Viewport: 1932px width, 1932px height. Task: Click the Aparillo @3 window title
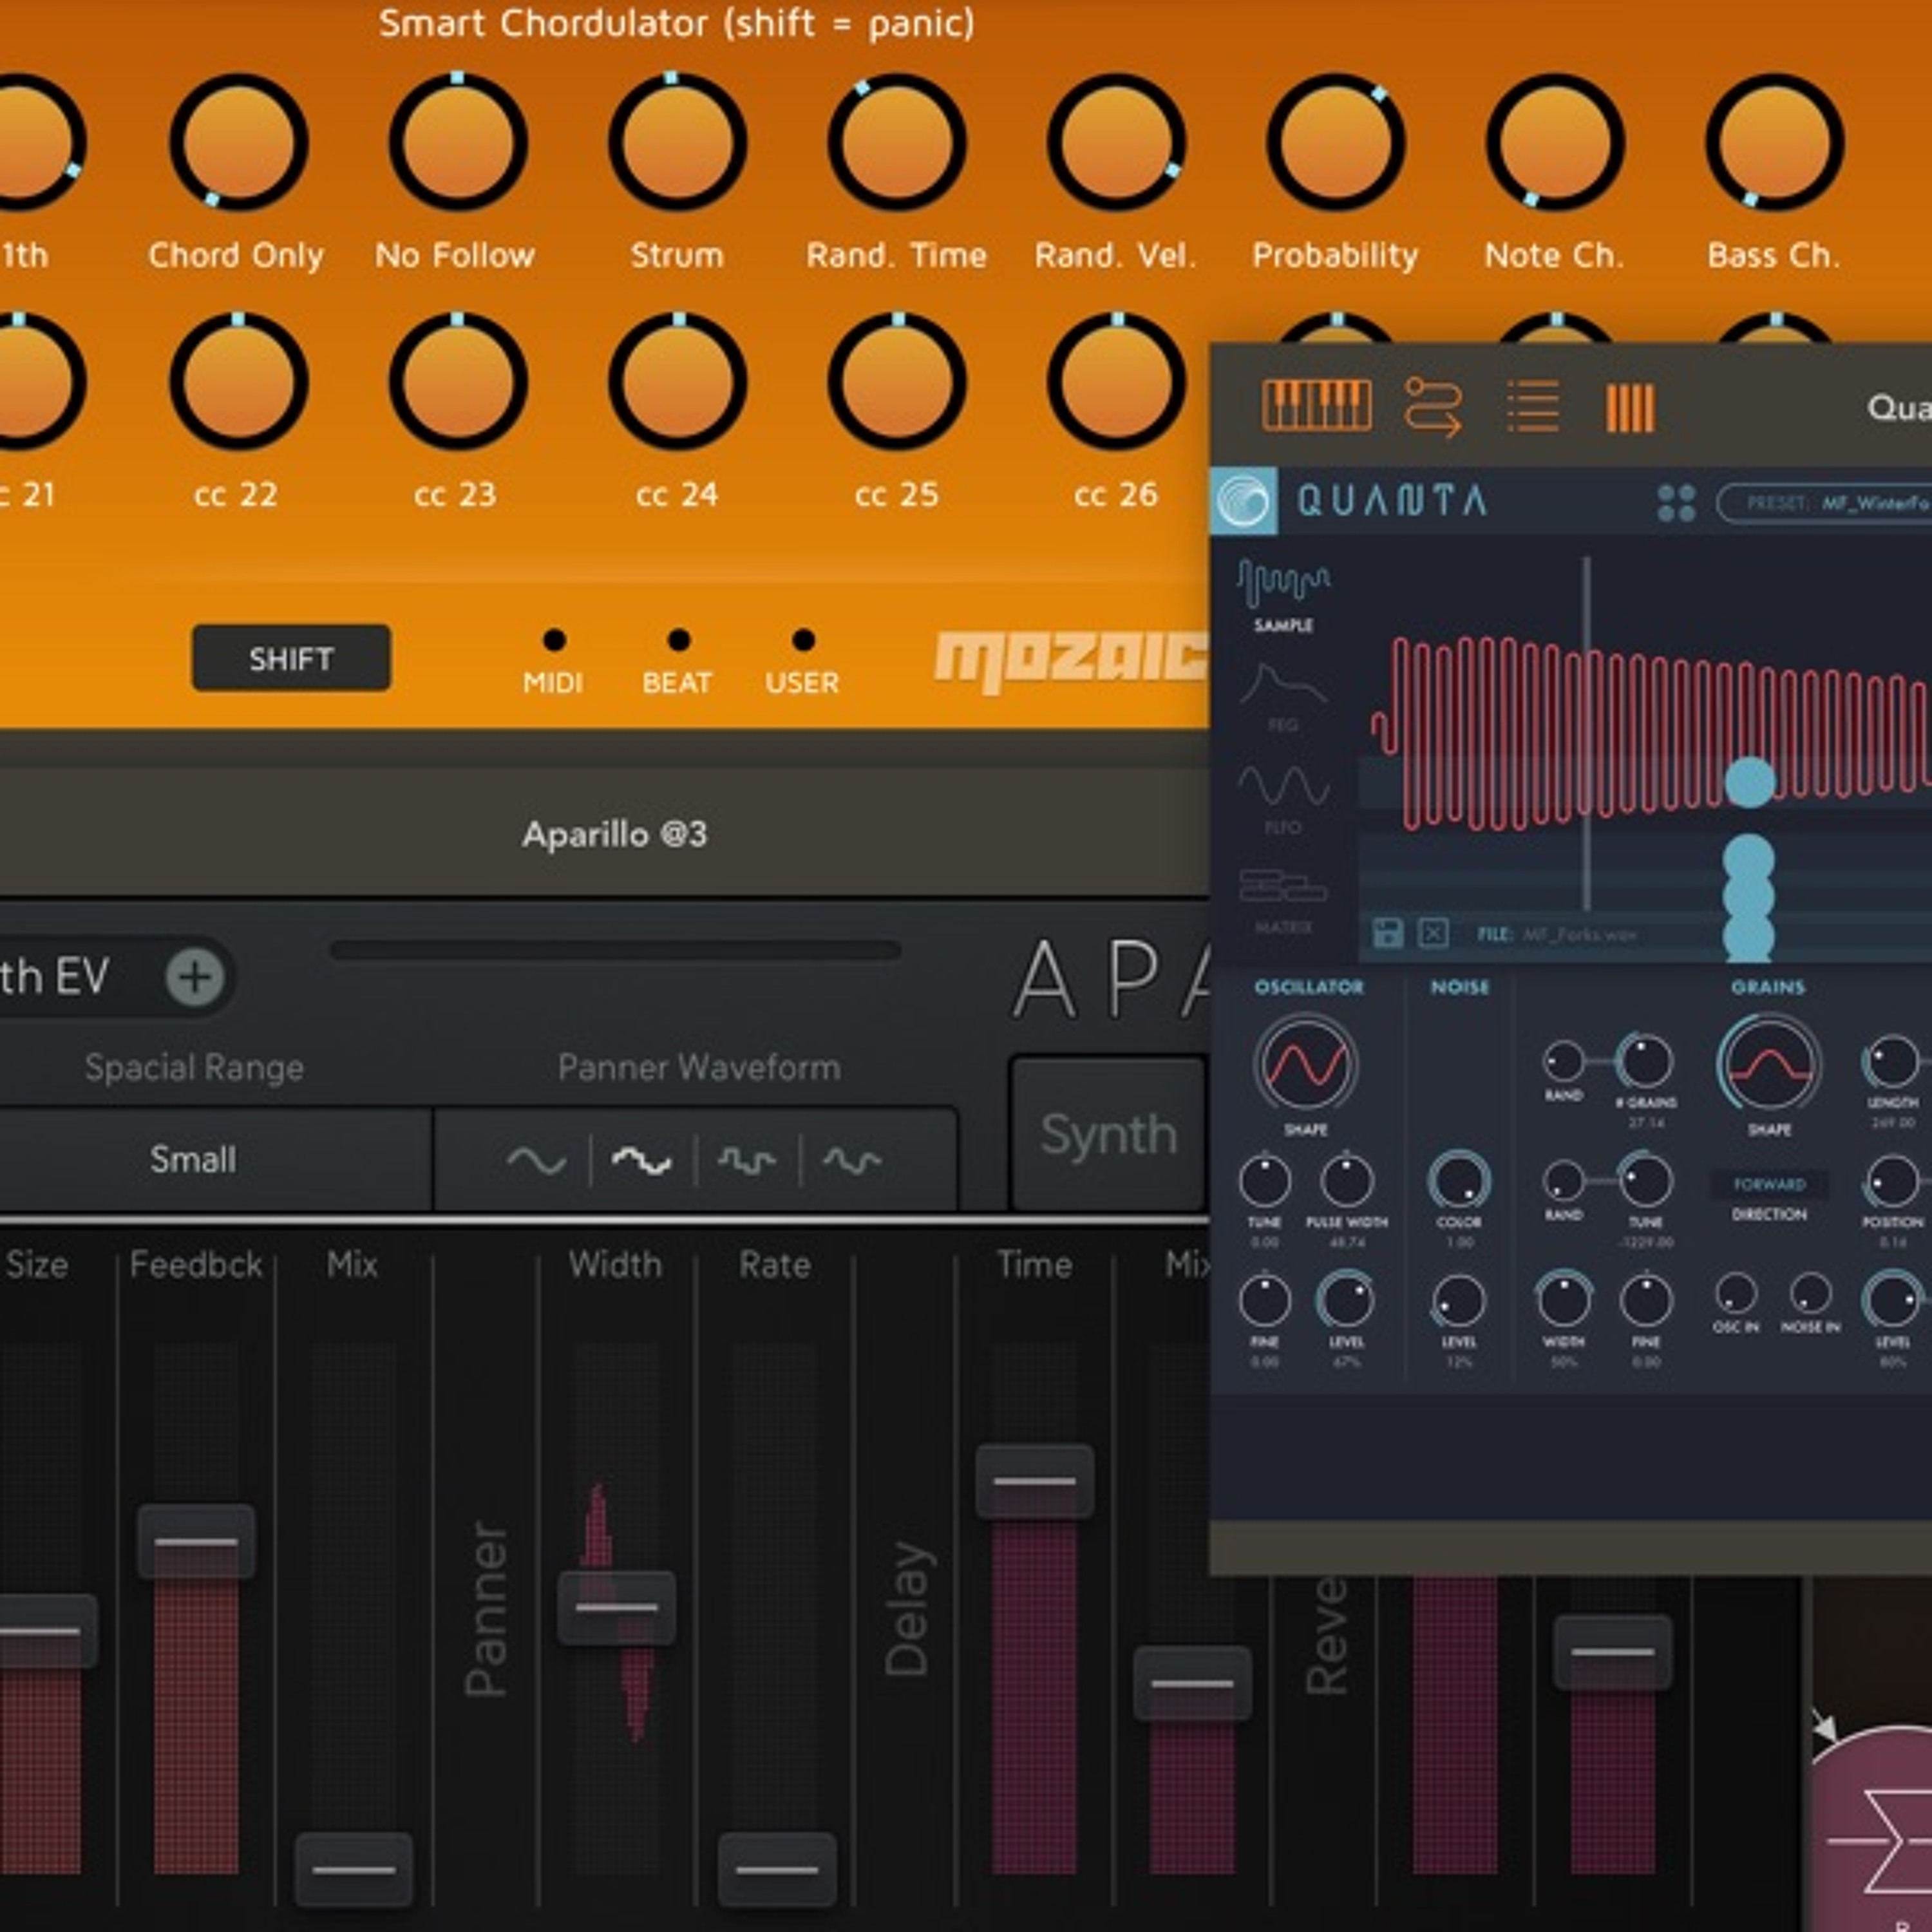point(614,834)
